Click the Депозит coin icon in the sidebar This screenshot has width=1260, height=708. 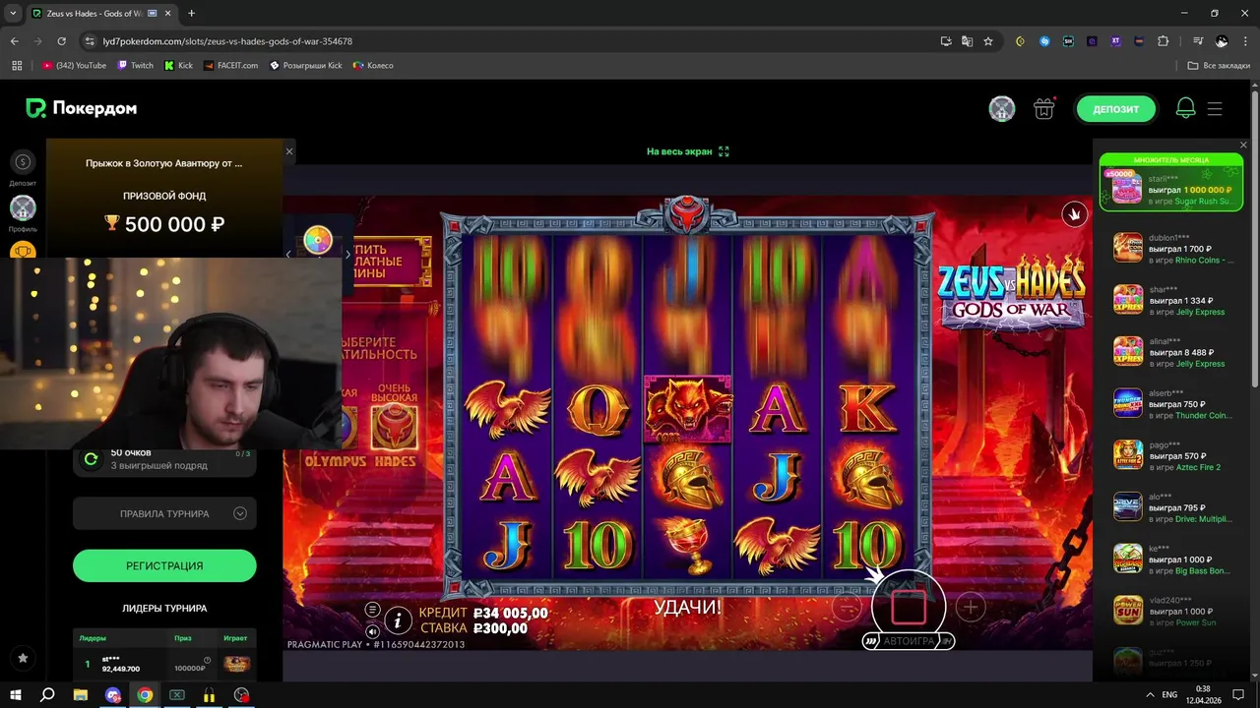tap(23, 162)
